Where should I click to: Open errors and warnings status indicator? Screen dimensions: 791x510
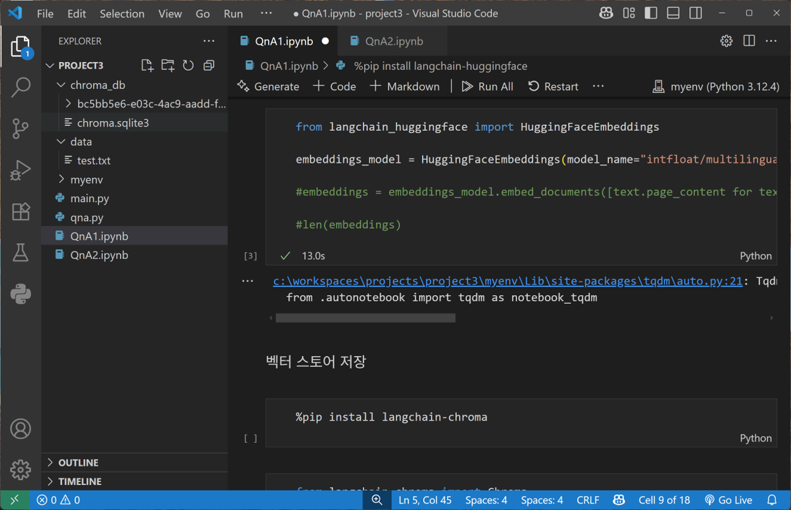pos(58,500)
